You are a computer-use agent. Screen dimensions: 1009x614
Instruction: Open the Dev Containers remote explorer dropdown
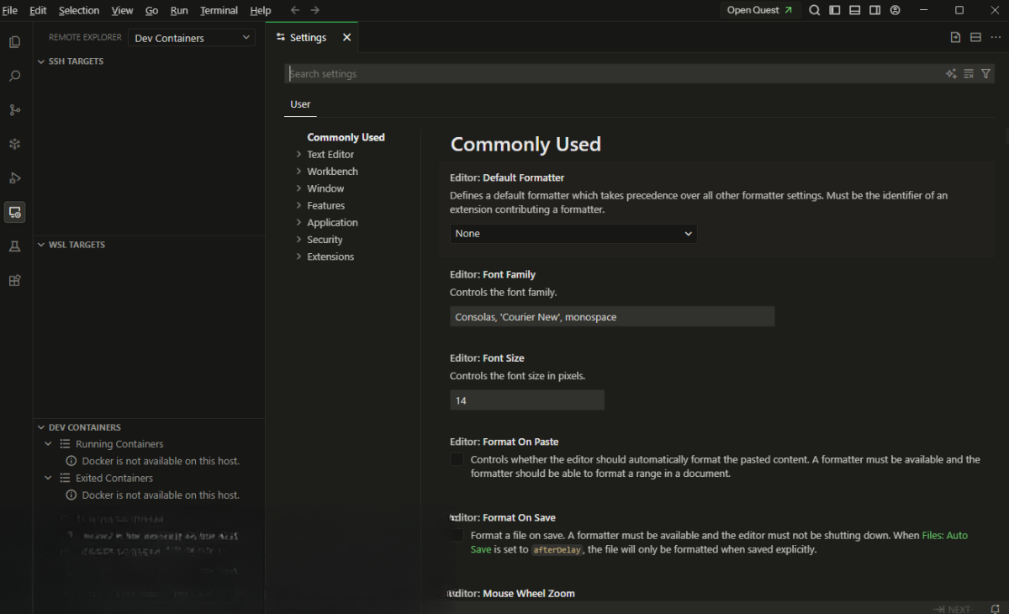click(x=191, y=38)
